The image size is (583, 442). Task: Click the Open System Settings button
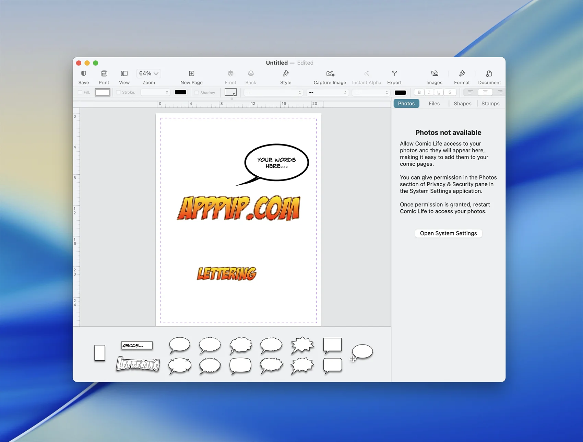pyautogui.click(x=448, y=233)
